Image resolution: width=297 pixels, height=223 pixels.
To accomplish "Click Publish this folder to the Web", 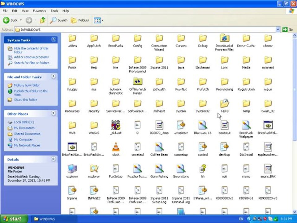I will click(31, 93).
